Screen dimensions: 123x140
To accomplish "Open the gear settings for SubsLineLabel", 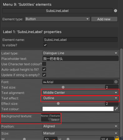I will 115,11.
